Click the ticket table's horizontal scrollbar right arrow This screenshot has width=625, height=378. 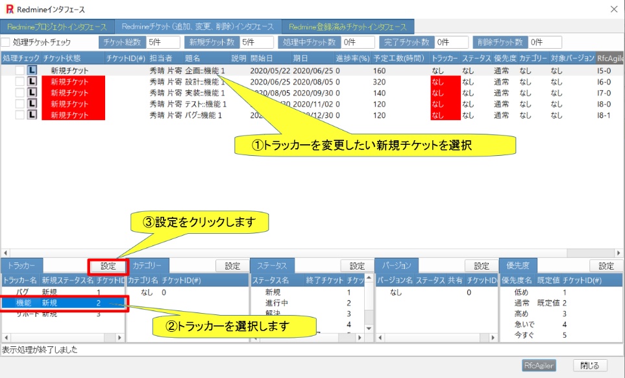pos(619,253)
